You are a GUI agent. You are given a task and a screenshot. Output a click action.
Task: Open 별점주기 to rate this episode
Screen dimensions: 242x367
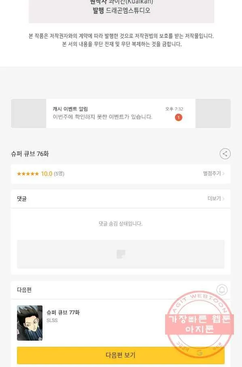coord(212,173)
